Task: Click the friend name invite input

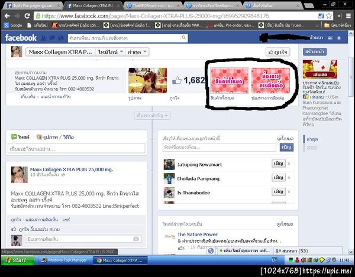Action: click(219, 147)
